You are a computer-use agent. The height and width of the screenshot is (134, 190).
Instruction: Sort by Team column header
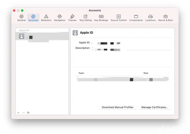pyautogui.click(x=81, y=73)
